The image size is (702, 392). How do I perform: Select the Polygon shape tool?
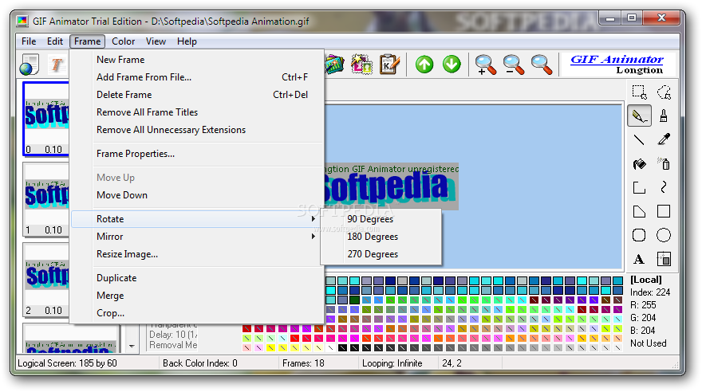(639, 211)
